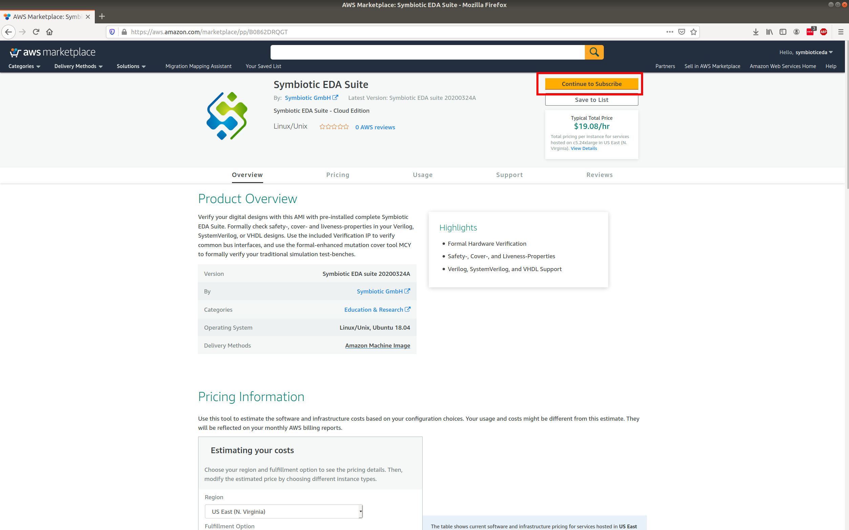Click Continue to Subscribe button

click(x=591, y=84)
